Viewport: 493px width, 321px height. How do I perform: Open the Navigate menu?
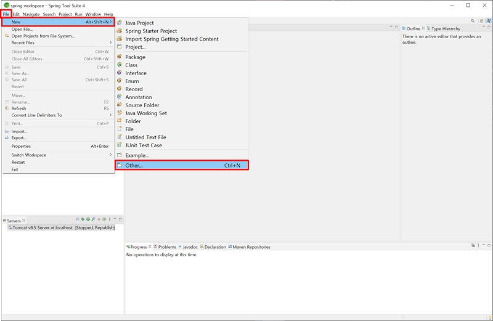tap(31, 14)
